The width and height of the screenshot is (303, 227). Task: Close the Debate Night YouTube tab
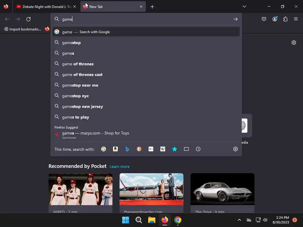(x=75, y=7)
